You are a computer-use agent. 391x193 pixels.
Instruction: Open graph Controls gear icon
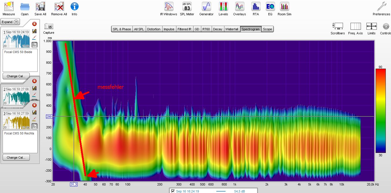pyautogui.click(x=386, y=26)
